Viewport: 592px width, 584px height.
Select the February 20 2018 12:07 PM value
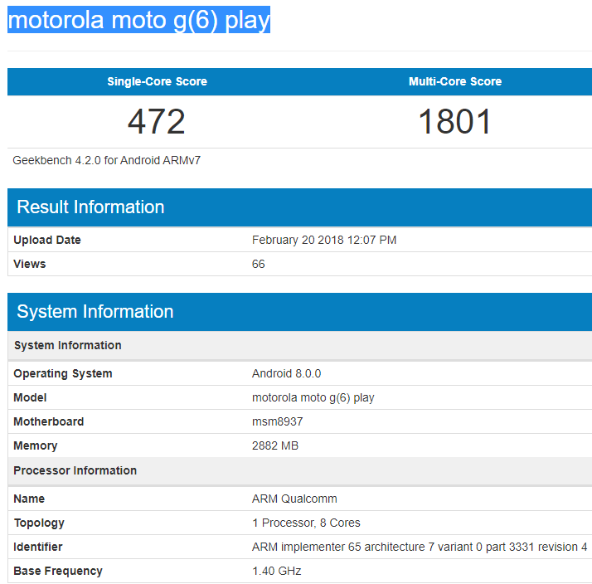324,240
